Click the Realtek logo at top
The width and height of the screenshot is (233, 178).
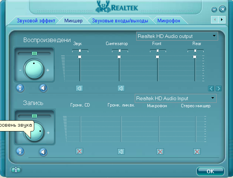click(x=116, y=7)
